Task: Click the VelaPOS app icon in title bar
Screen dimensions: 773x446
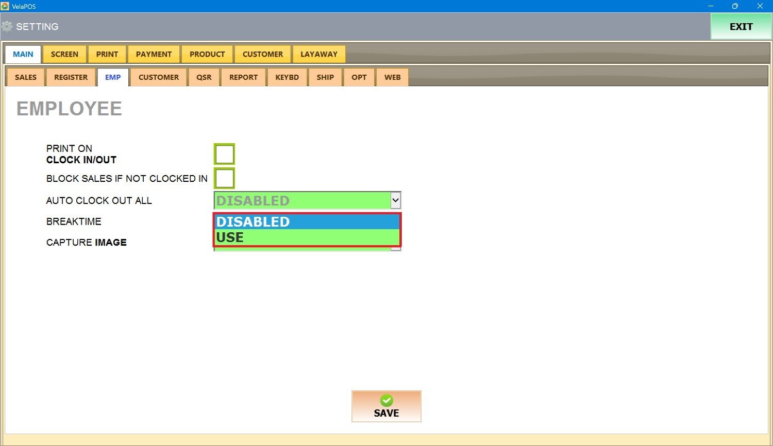Action: tap(5, 6)
